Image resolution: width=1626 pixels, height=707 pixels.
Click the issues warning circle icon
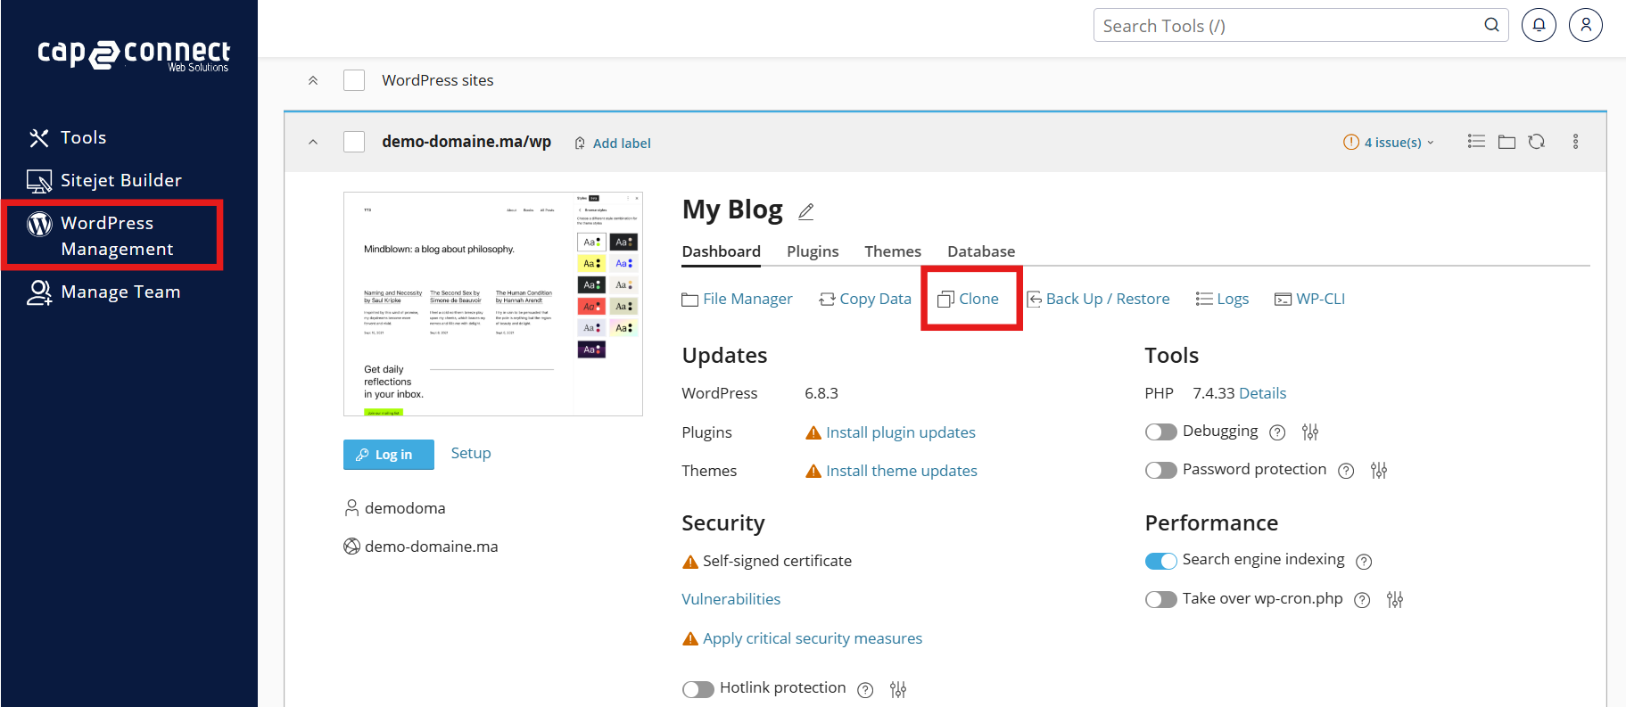click(x=1351, y=142)
